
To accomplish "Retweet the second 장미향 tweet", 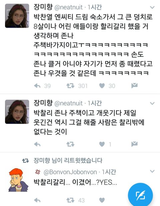I will tap(70, 144).
